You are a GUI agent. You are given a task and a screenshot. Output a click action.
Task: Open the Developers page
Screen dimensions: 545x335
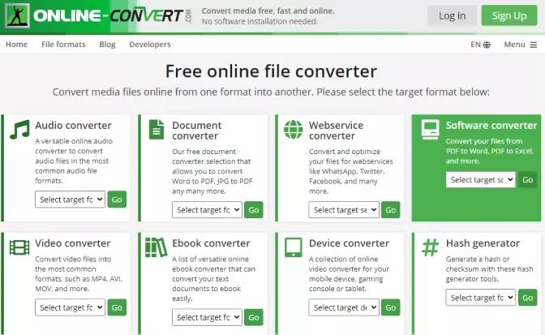click(150, 45)
